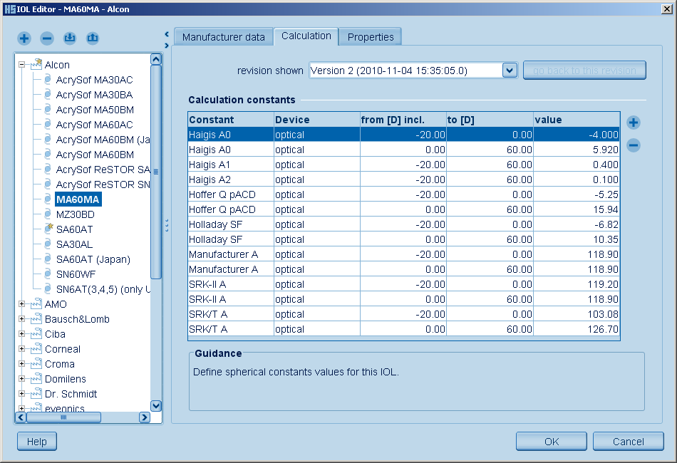Collapse the Alcon tree node
Image resolution: width=677 pixels, height=463 pixels.
point(22,65)
